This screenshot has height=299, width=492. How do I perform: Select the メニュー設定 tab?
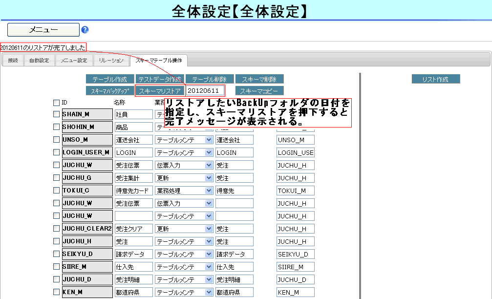coord(74,61)
